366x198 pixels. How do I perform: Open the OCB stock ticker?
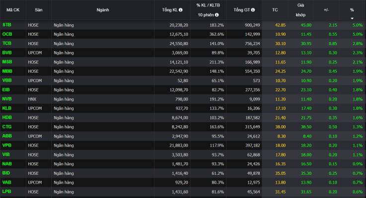click(x=7, y=34)
